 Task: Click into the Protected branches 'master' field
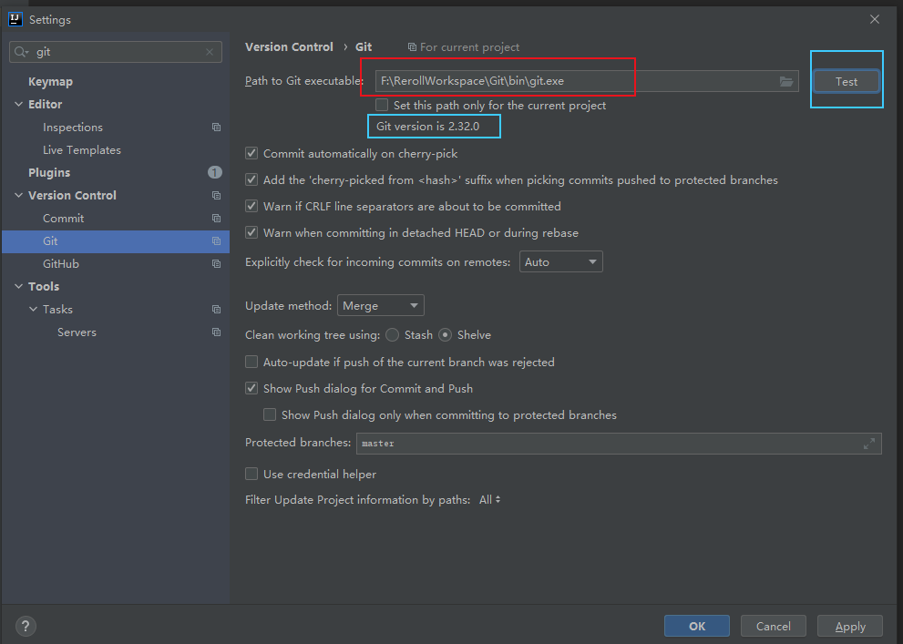(x=619, y=444)
